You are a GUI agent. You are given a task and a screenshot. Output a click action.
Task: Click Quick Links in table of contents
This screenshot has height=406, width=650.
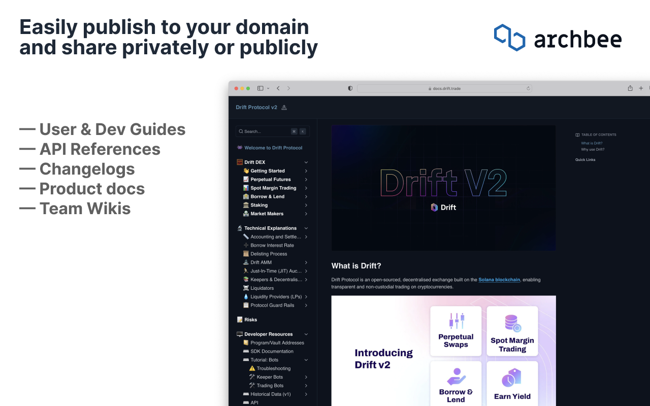[x=585, y=160]
